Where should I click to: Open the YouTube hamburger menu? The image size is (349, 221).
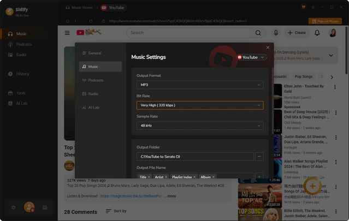(x=67, y=33)
